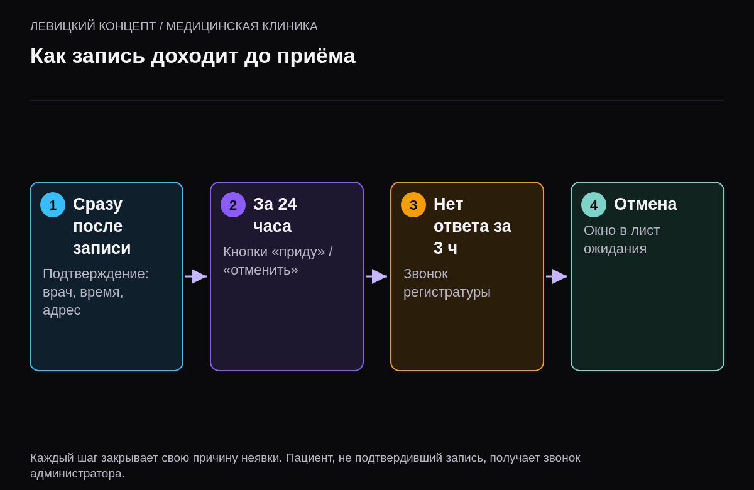
Task: Click the title «Как запись доходит до приёма»
Action: [193, 55]
